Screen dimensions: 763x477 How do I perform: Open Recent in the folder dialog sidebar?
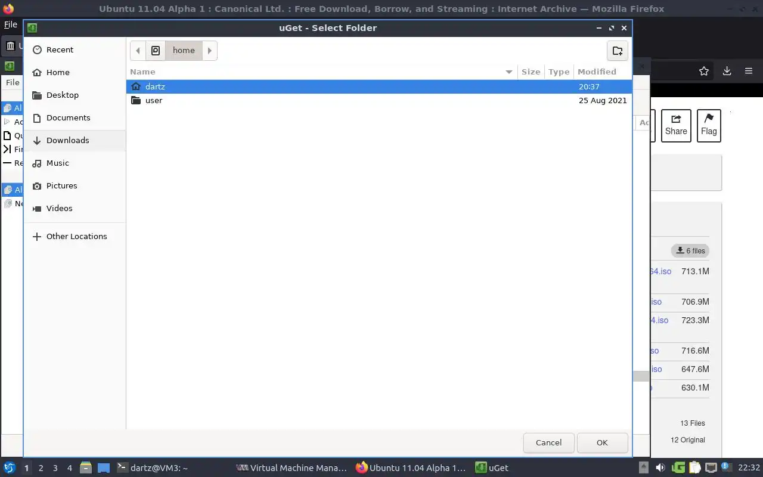point(75,49)
